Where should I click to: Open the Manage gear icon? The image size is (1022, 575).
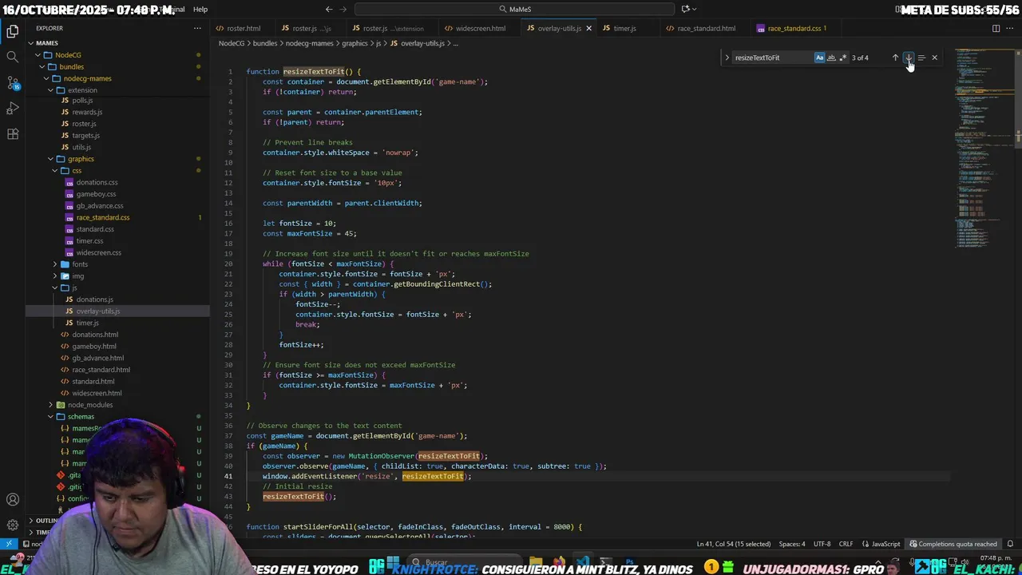(13, 525)
